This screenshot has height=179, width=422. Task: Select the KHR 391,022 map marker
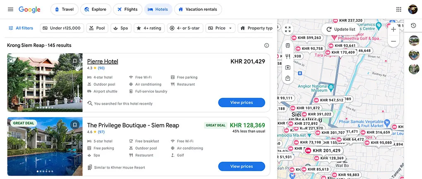click(317, 114)
